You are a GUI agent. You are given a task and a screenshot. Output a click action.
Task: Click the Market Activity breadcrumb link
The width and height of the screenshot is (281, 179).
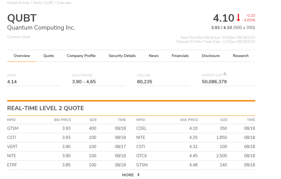[18, 3]
